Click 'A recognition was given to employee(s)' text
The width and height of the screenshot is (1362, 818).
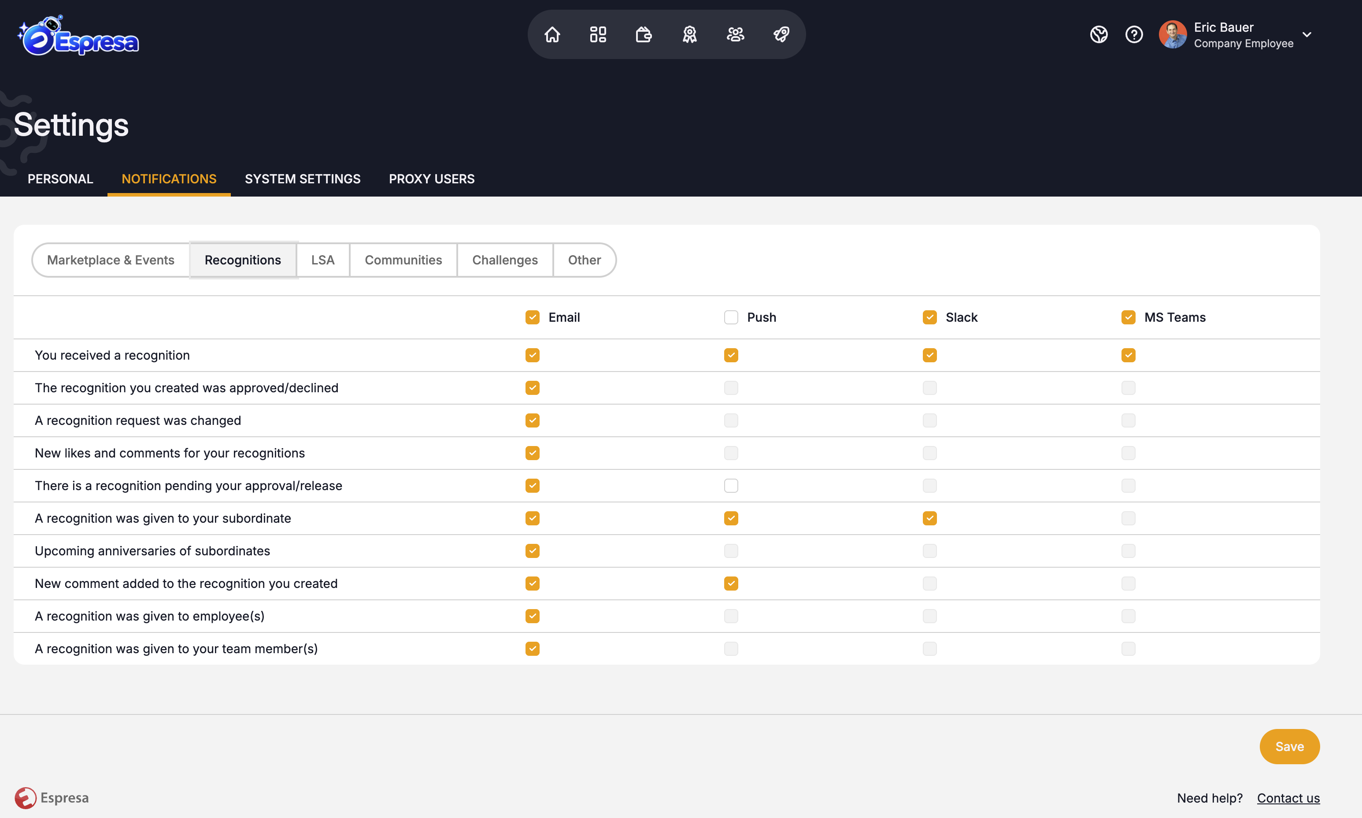click(149, 616)
